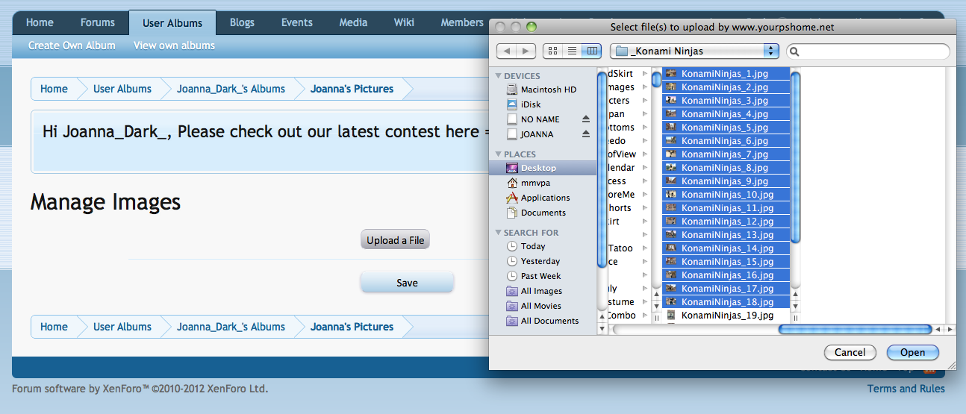The height and width of the screenshot is (414, 966).
Task: Open the Forums tab
Action: [98, 22]
